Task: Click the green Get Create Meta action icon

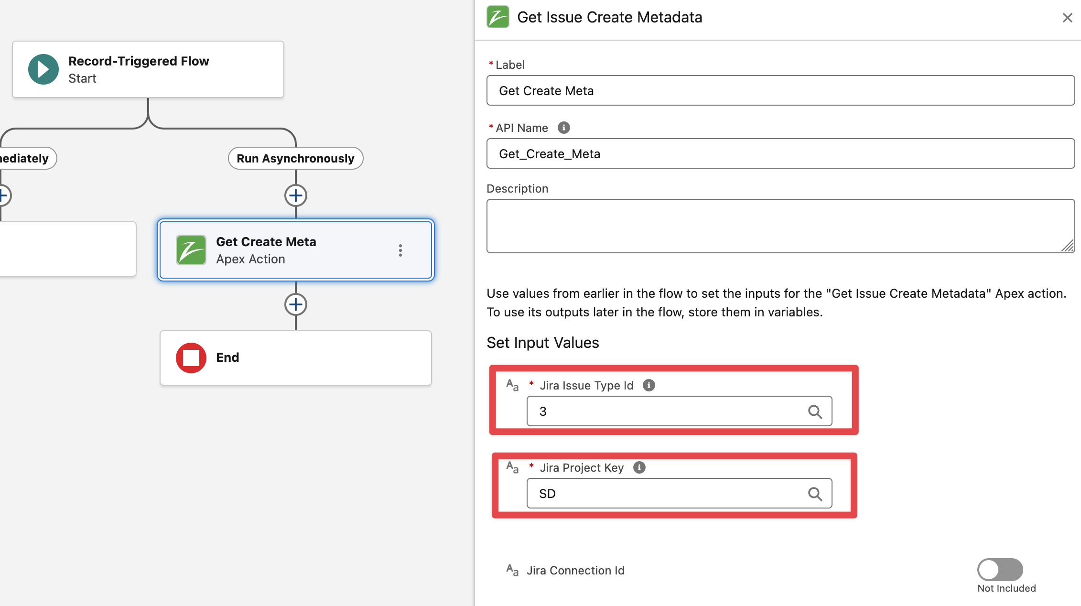Action: (x=191, y=250)
